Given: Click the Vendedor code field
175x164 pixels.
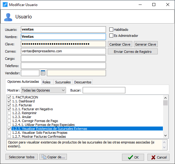Looking at the screenshot, I should pyautogui.click(x=30, y=73).
